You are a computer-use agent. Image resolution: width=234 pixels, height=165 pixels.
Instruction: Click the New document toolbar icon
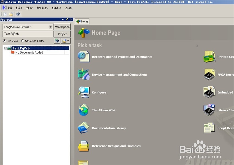5,14
